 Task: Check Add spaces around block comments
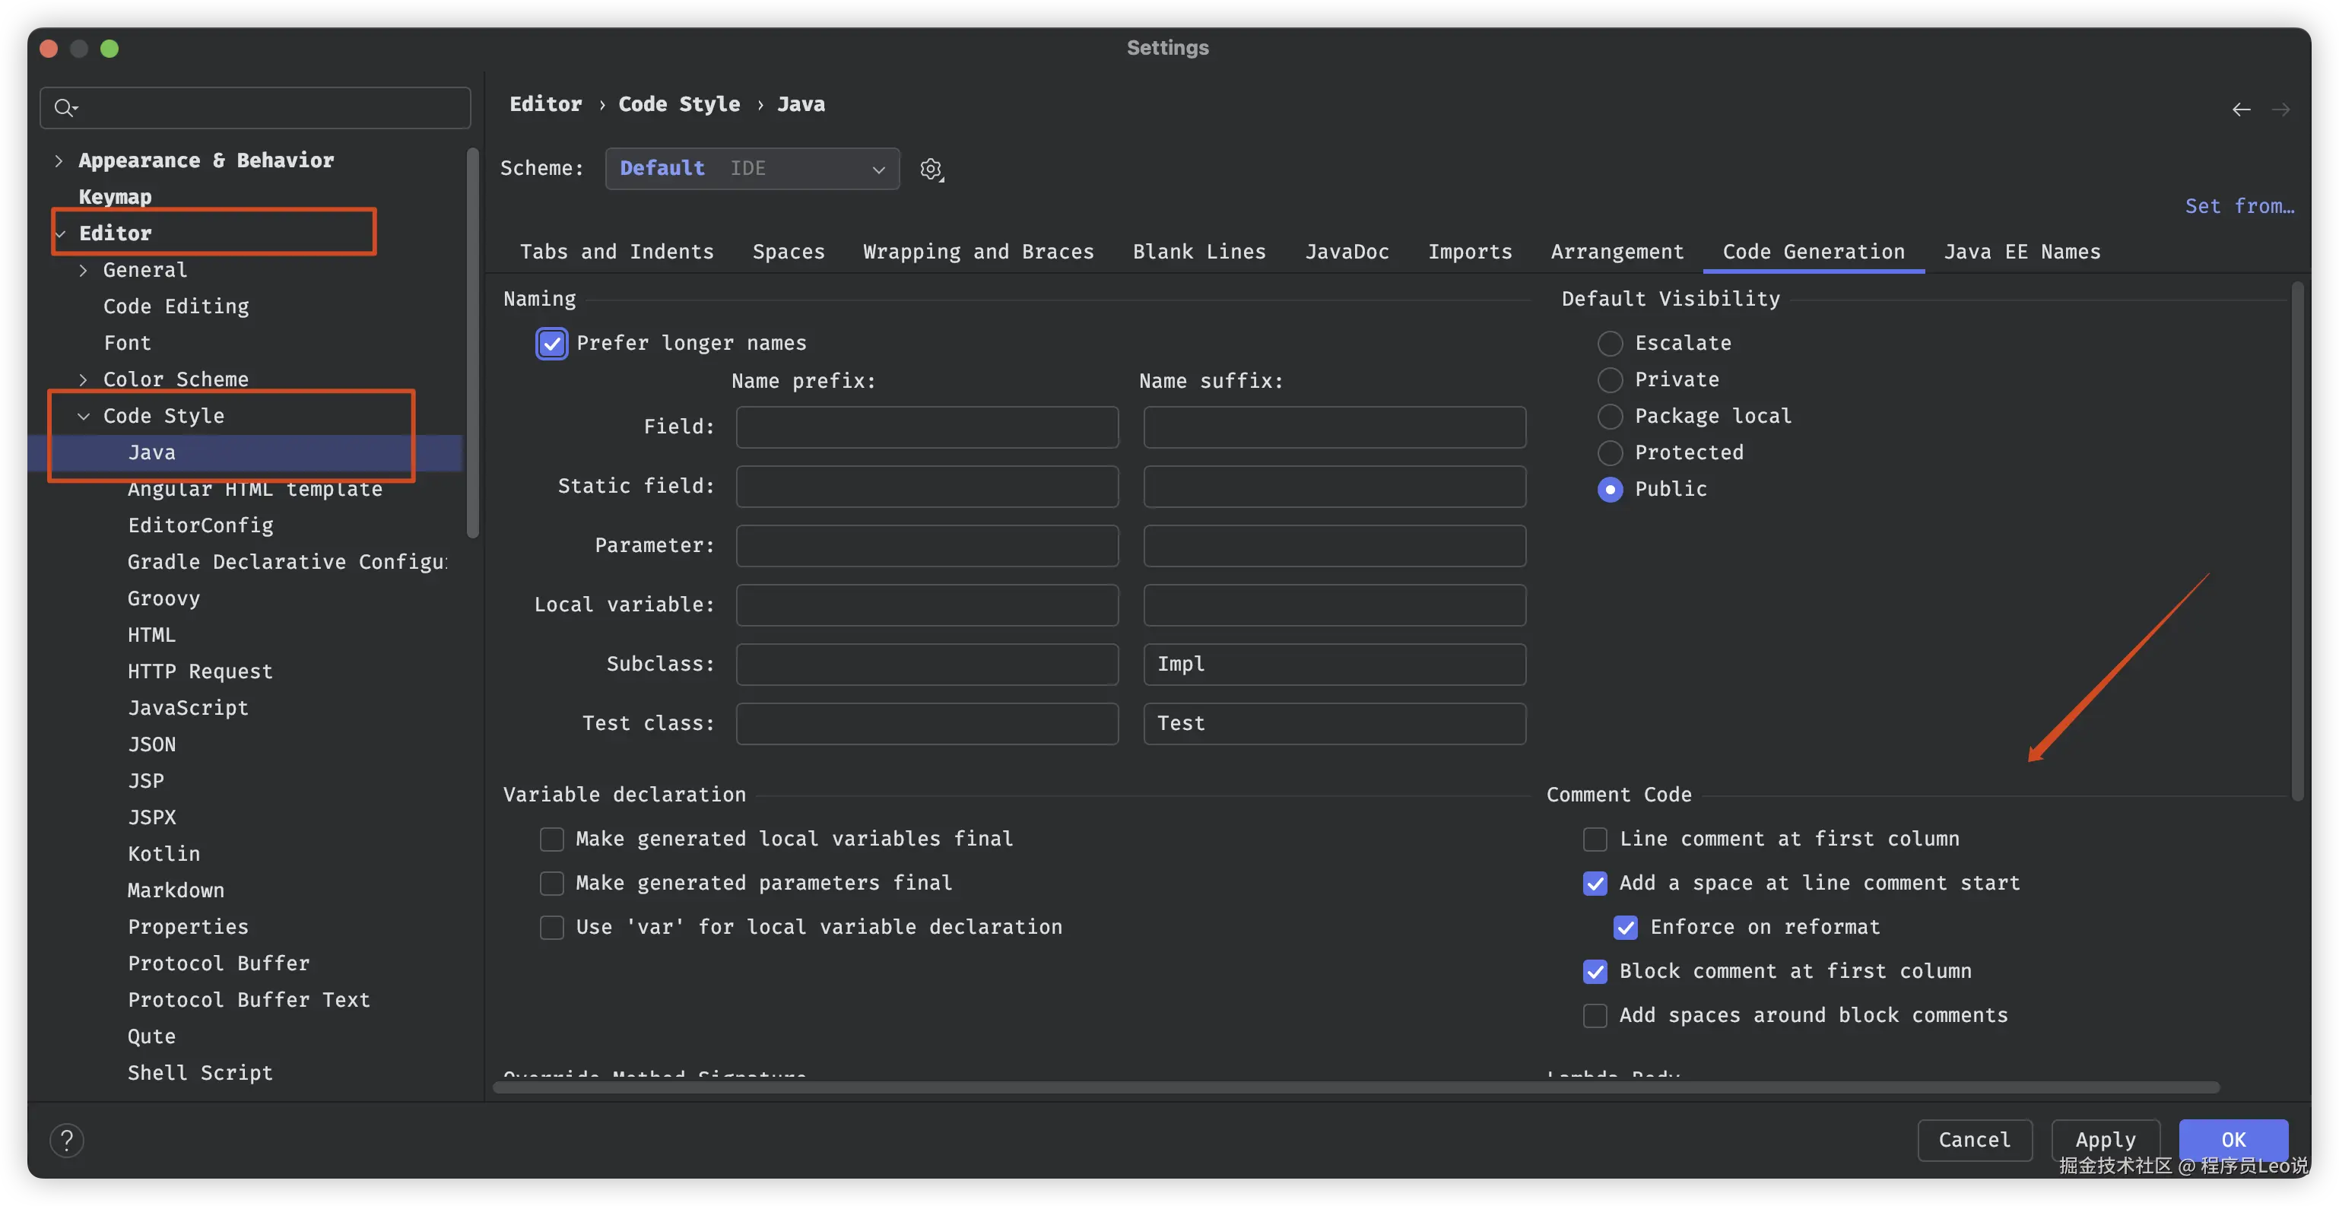pos(1595,1014)
